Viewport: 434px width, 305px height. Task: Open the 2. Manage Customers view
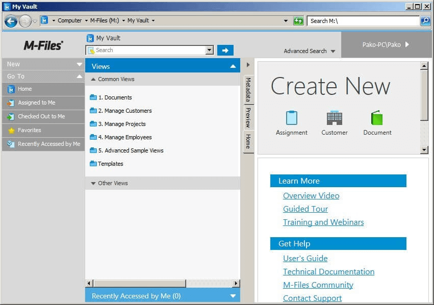click(124, 111)
